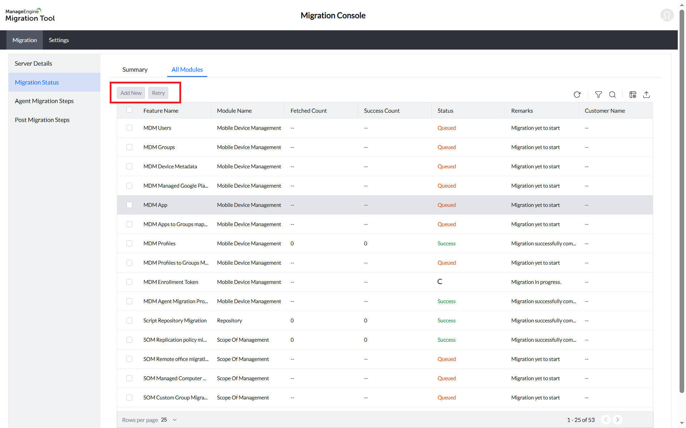Toggle the select-all header checkbox
Image resolution: width=686 pixels, height=428 pixels.
(129, 110)
